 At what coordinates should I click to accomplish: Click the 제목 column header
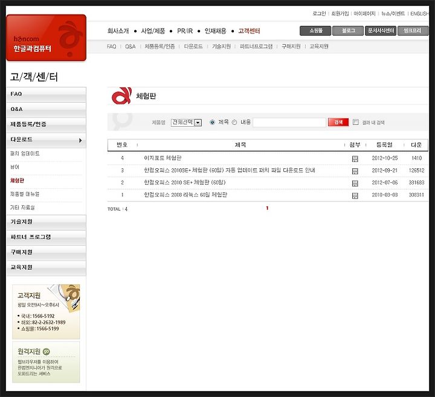click(x=240, y=145)
